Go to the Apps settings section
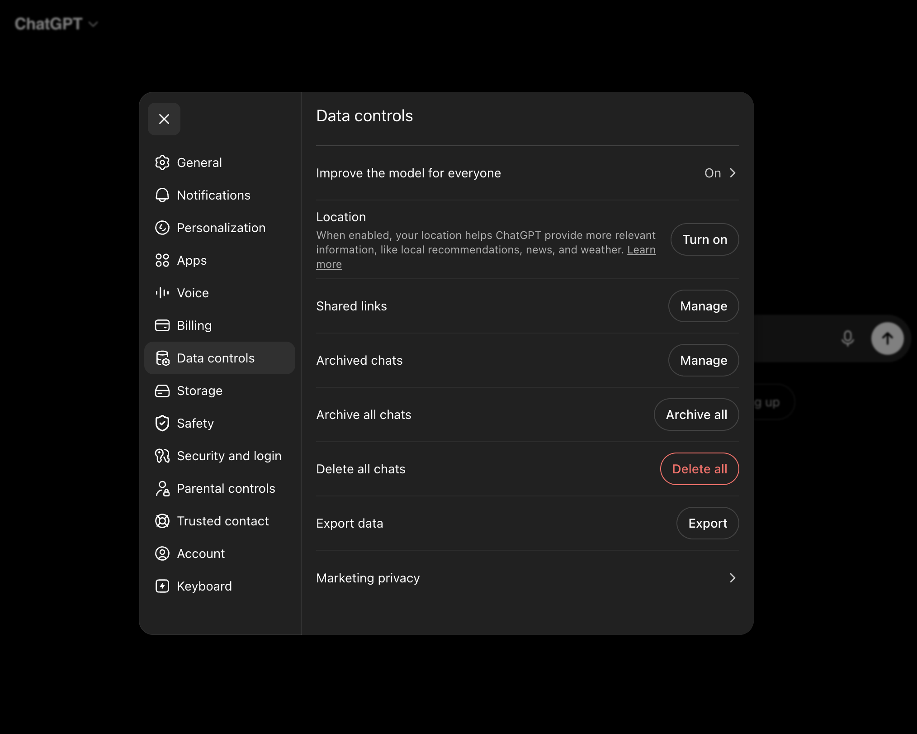This screenshot has width=917, height=734. click(x=220, y=260)
